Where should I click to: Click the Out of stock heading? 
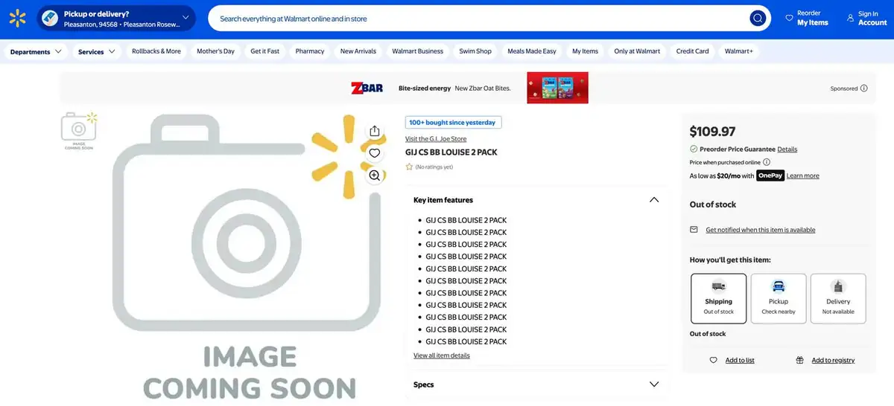coord(713,204)
